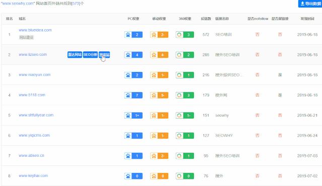Image resolution: width=322 pixels, height=186 pixels.
Task: Click green 360 weight badge for www.niaoyun.com
Action: 185,75
